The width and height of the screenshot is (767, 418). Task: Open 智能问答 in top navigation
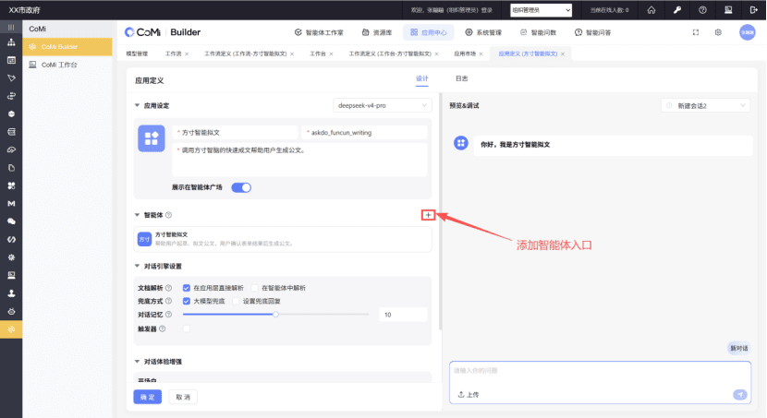tap(593, 32)
